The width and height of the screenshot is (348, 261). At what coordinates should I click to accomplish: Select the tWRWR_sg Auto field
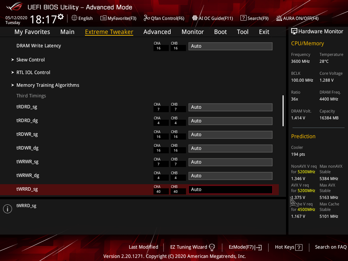(231, 162)
